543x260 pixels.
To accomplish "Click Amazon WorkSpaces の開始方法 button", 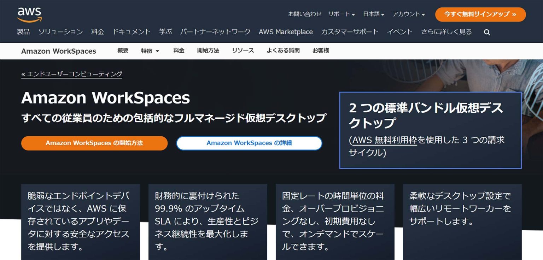I will (x=95, y=143).
